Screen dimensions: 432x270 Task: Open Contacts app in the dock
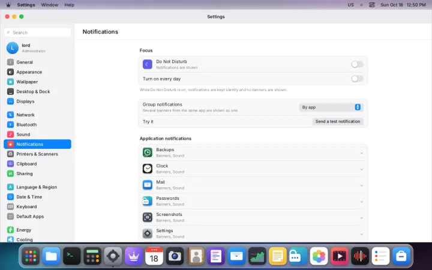click(x=196, y=256)
